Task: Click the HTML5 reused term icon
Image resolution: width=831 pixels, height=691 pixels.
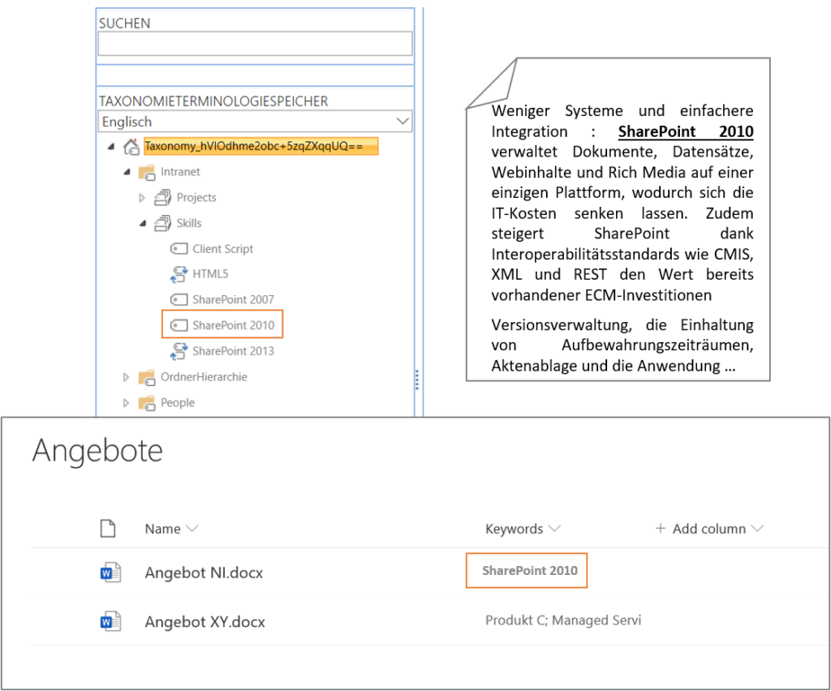Action: 179,274
